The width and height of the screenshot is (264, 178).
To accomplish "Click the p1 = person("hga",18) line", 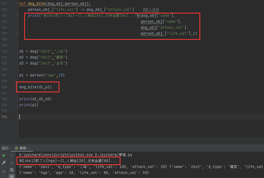I will [x=42, y=75].
